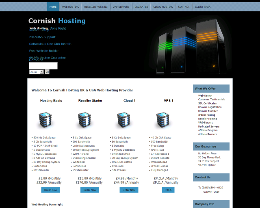Viewport: 260px width, 208px height.
Task: Click the Go button for domain search
Action: coord(47,72)
